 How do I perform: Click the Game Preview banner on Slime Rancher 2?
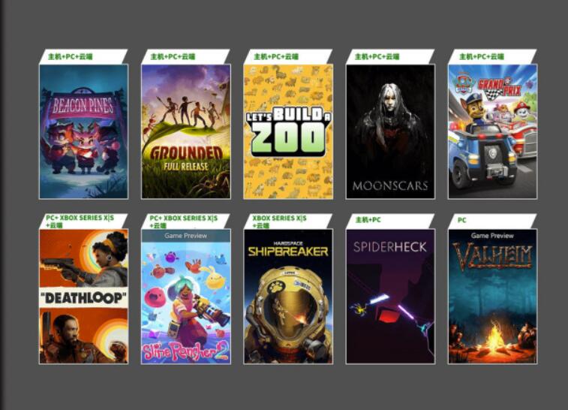click(186, 236)
